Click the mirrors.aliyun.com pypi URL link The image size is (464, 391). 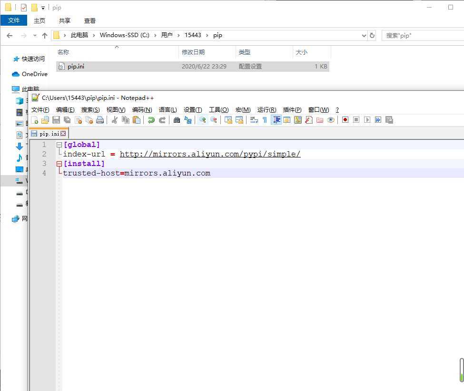pyautogui.click(x=210, y=154)
